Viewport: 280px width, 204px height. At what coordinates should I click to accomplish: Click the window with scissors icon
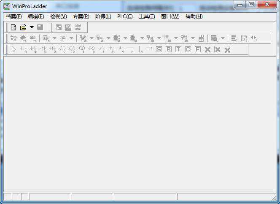201,38
